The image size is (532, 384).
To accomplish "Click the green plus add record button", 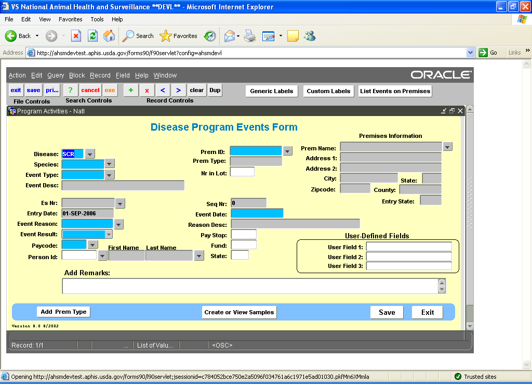I will 130,90.
